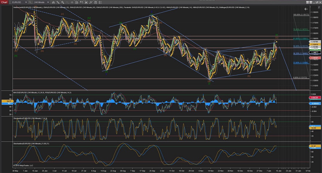
Task: Click the first window link square button
Action: [x=307, y=2]
